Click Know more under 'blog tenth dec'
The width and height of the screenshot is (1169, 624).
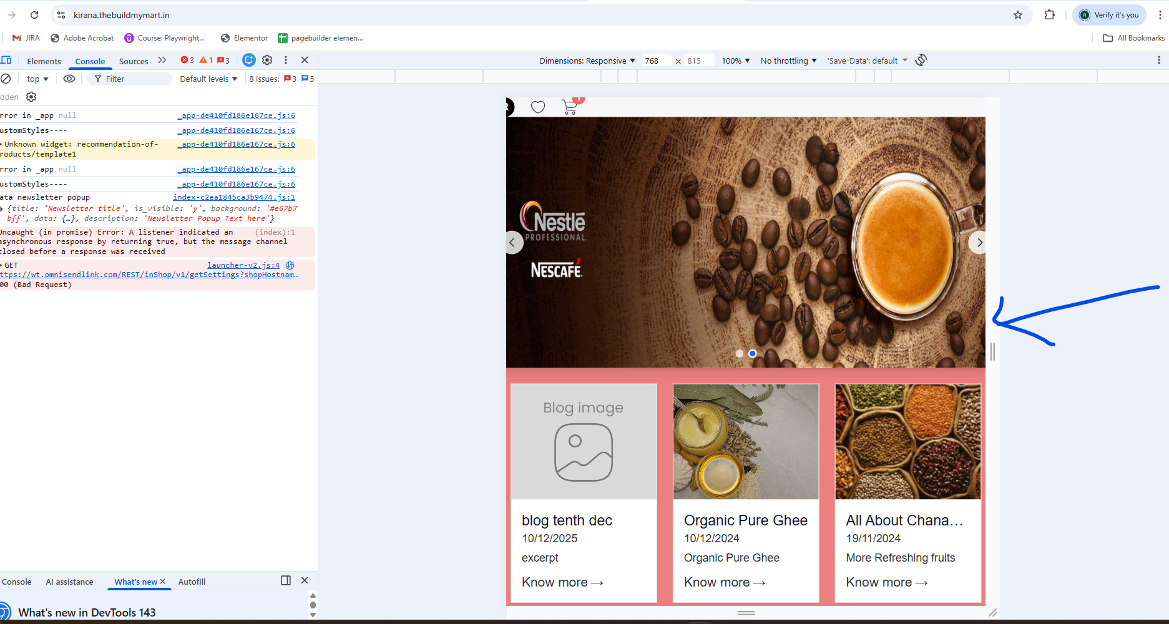562,582
